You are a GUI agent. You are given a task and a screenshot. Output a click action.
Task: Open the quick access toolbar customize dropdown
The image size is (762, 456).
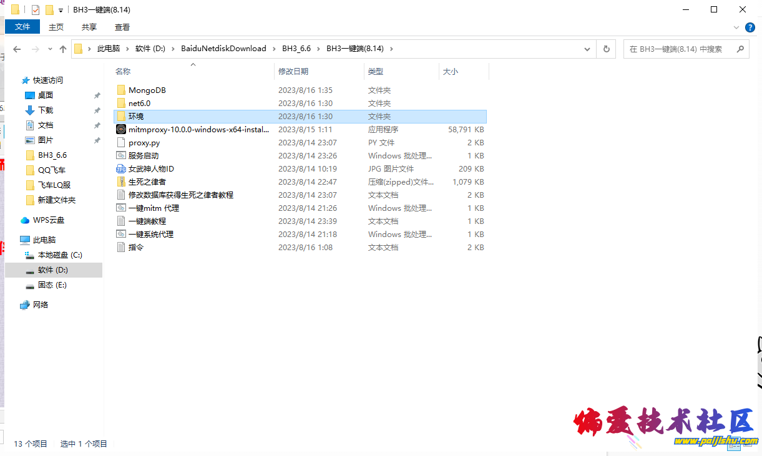pos(61,10)
